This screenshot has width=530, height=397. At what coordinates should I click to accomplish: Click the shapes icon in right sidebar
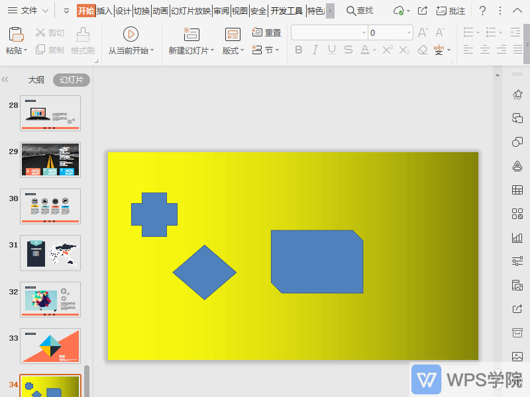pos(517,142)
